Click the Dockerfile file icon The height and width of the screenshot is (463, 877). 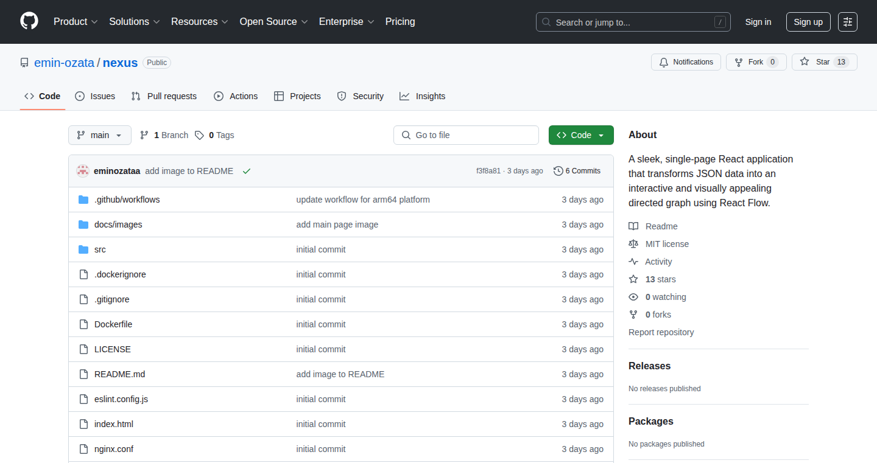coord(83,324)
